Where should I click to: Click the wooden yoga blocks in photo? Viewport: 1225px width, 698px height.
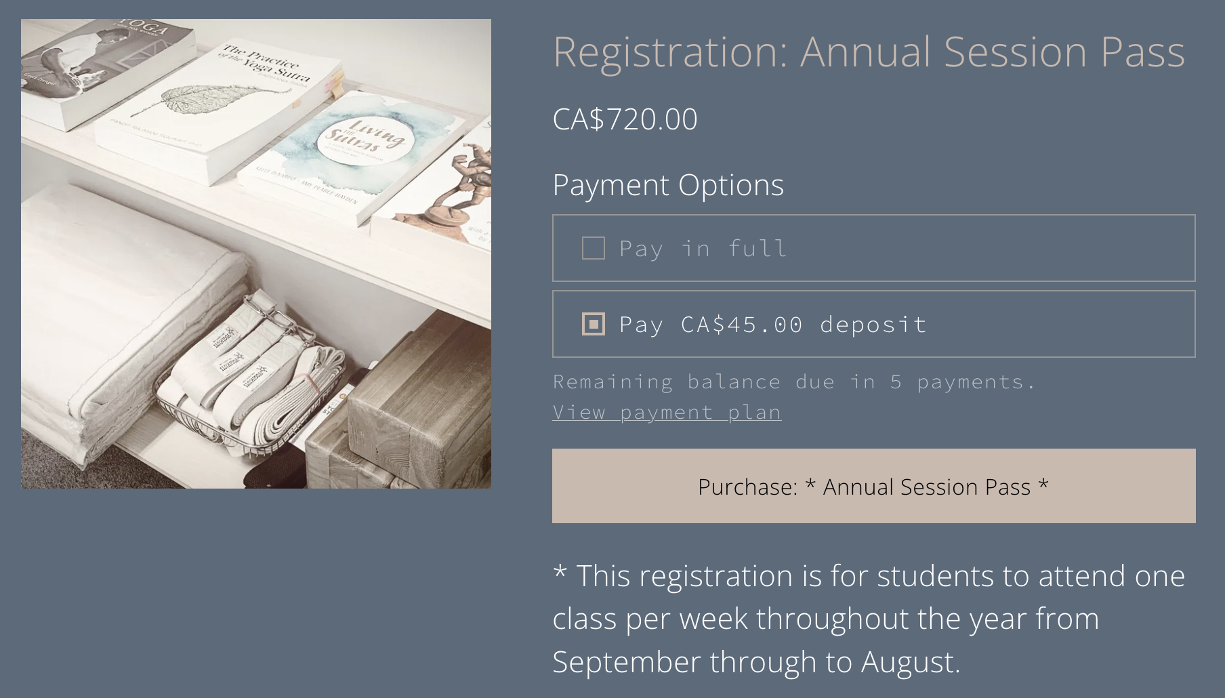[x=403, y=400]
